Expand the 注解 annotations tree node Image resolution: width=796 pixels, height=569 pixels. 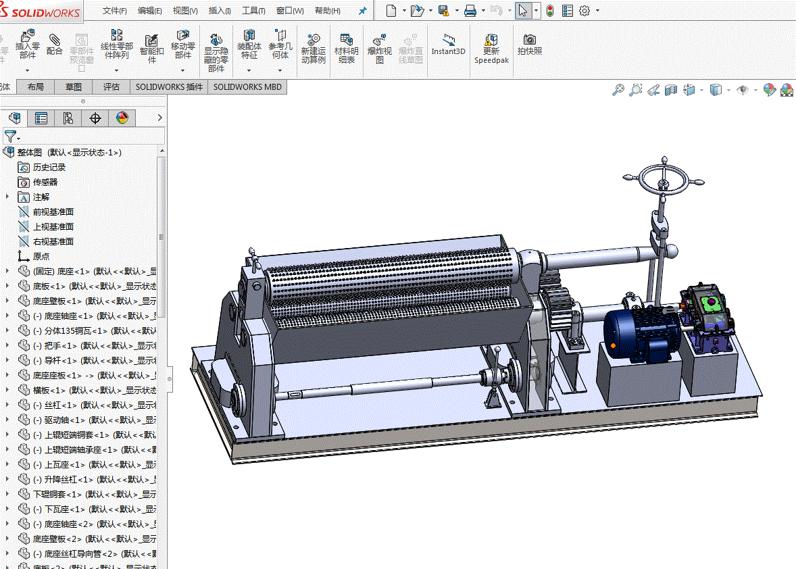7,197
